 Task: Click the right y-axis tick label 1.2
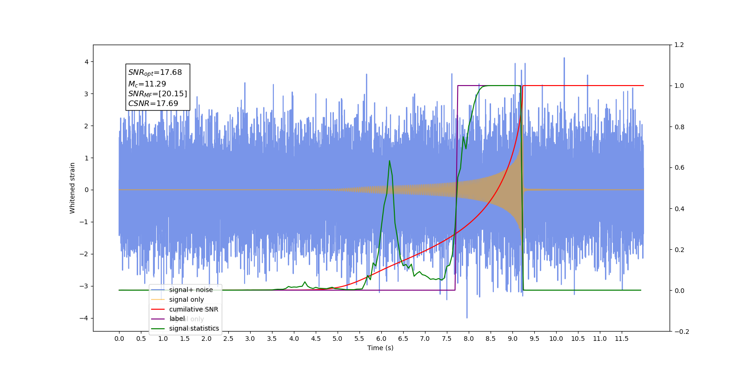(679, 45)
